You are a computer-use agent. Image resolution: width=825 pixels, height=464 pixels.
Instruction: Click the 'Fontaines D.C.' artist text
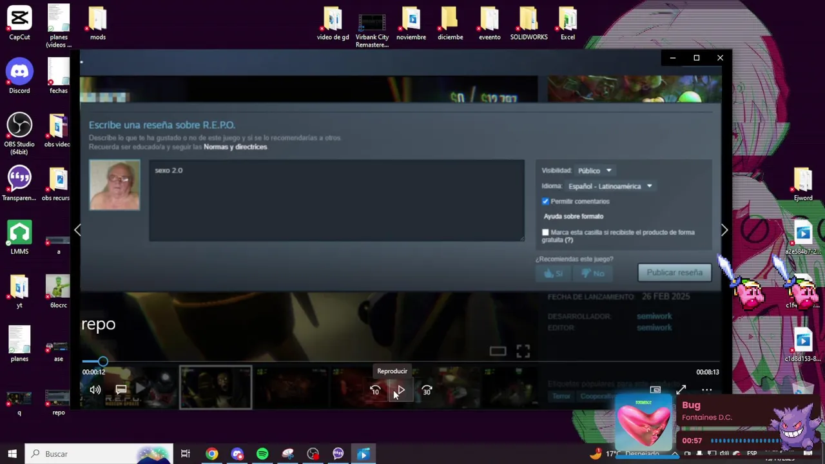pos(706,417)
